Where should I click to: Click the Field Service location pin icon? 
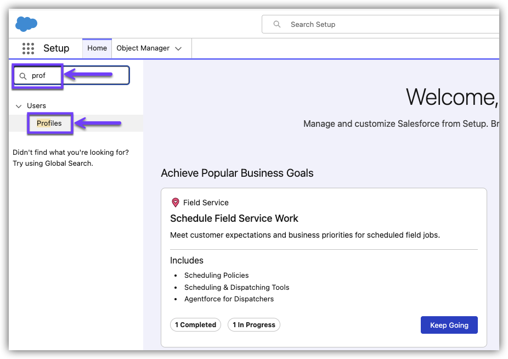(176, 203)
